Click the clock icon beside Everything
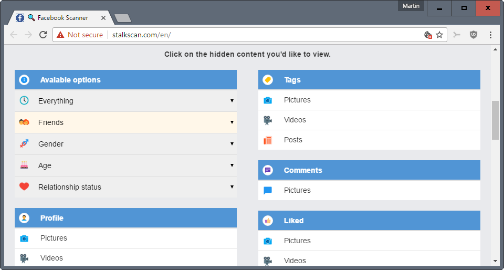504x270 pixels. [24, 101]
